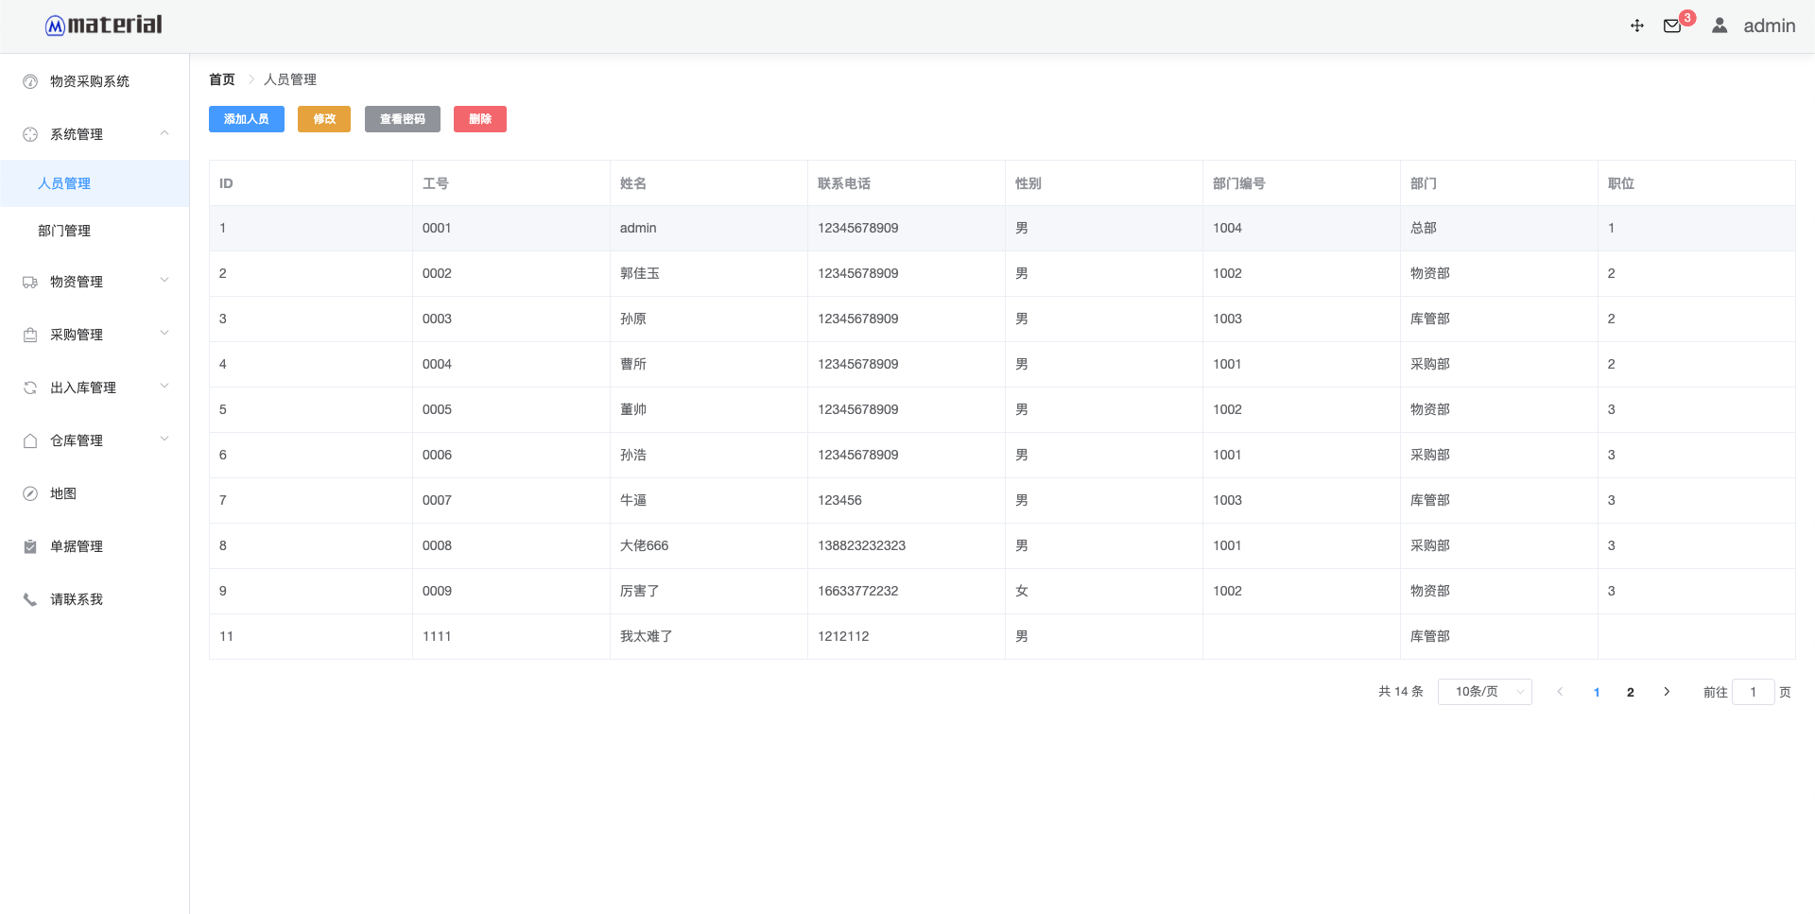The width and height of the screenshot is (1815, 914).
Task: Select 人员管理 in sidebar
Action: [x=95, y=183]
